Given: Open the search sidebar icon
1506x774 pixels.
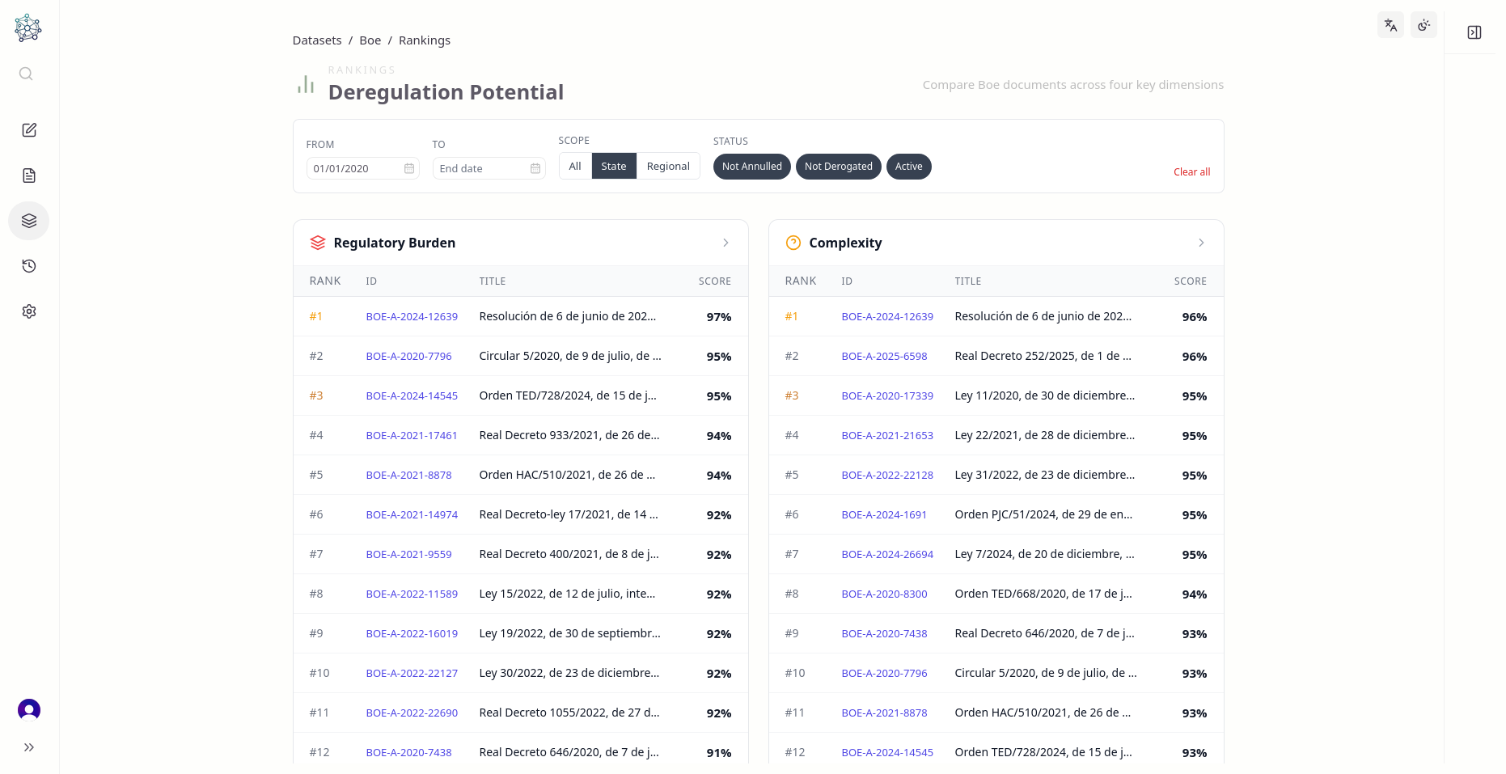Looking at the screenshot, I should [26, 74].
